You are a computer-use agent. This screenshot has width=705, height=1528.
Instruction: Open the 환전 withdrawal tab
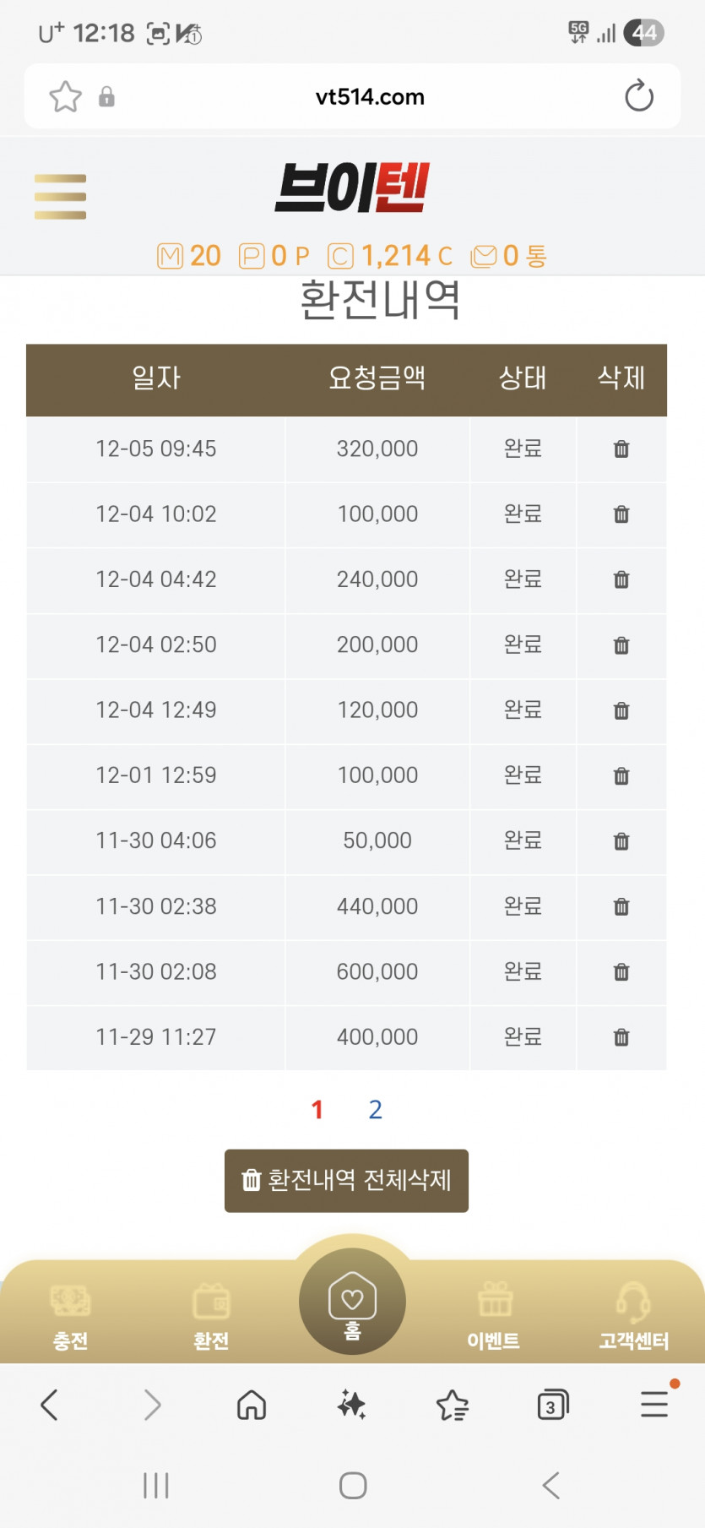click(x=211, y=1316)
